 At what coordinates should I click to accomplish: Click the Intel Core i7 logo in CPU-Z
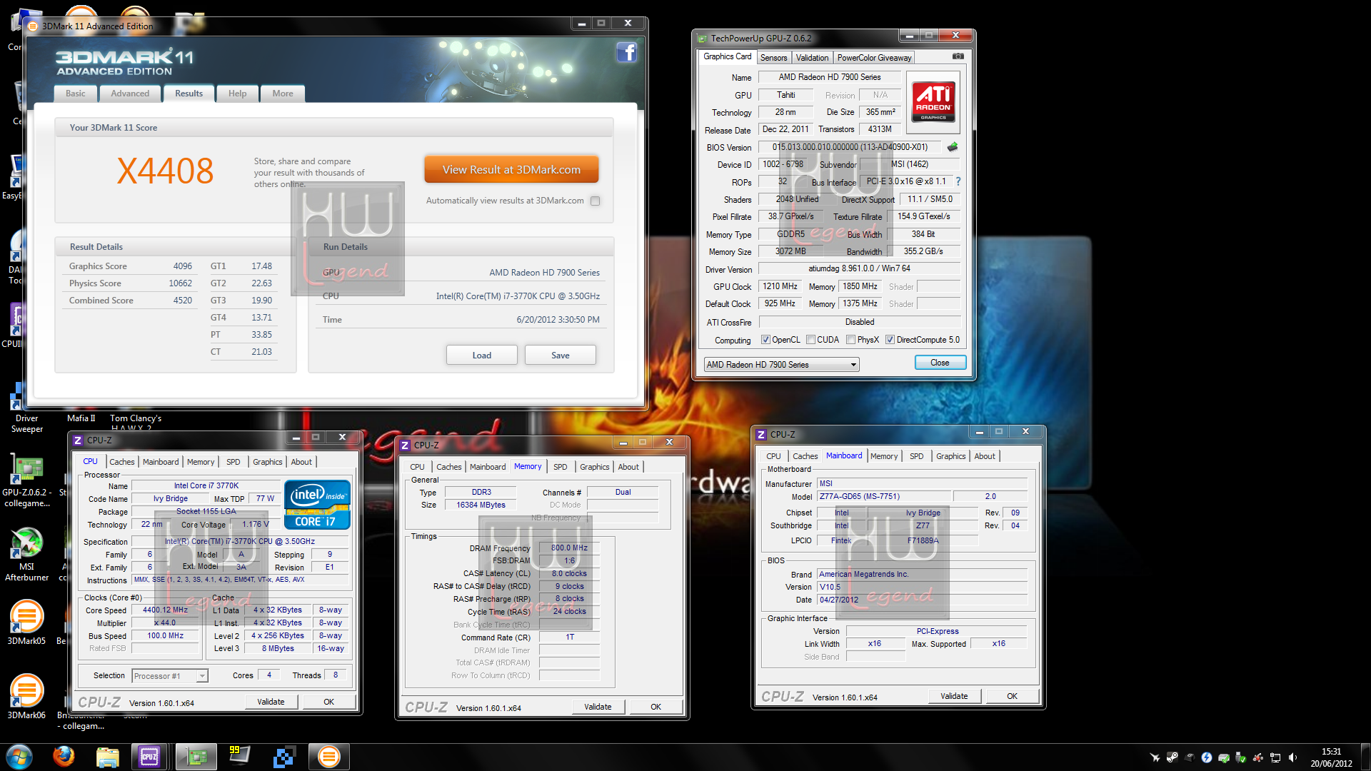click(x=317, y=505)
